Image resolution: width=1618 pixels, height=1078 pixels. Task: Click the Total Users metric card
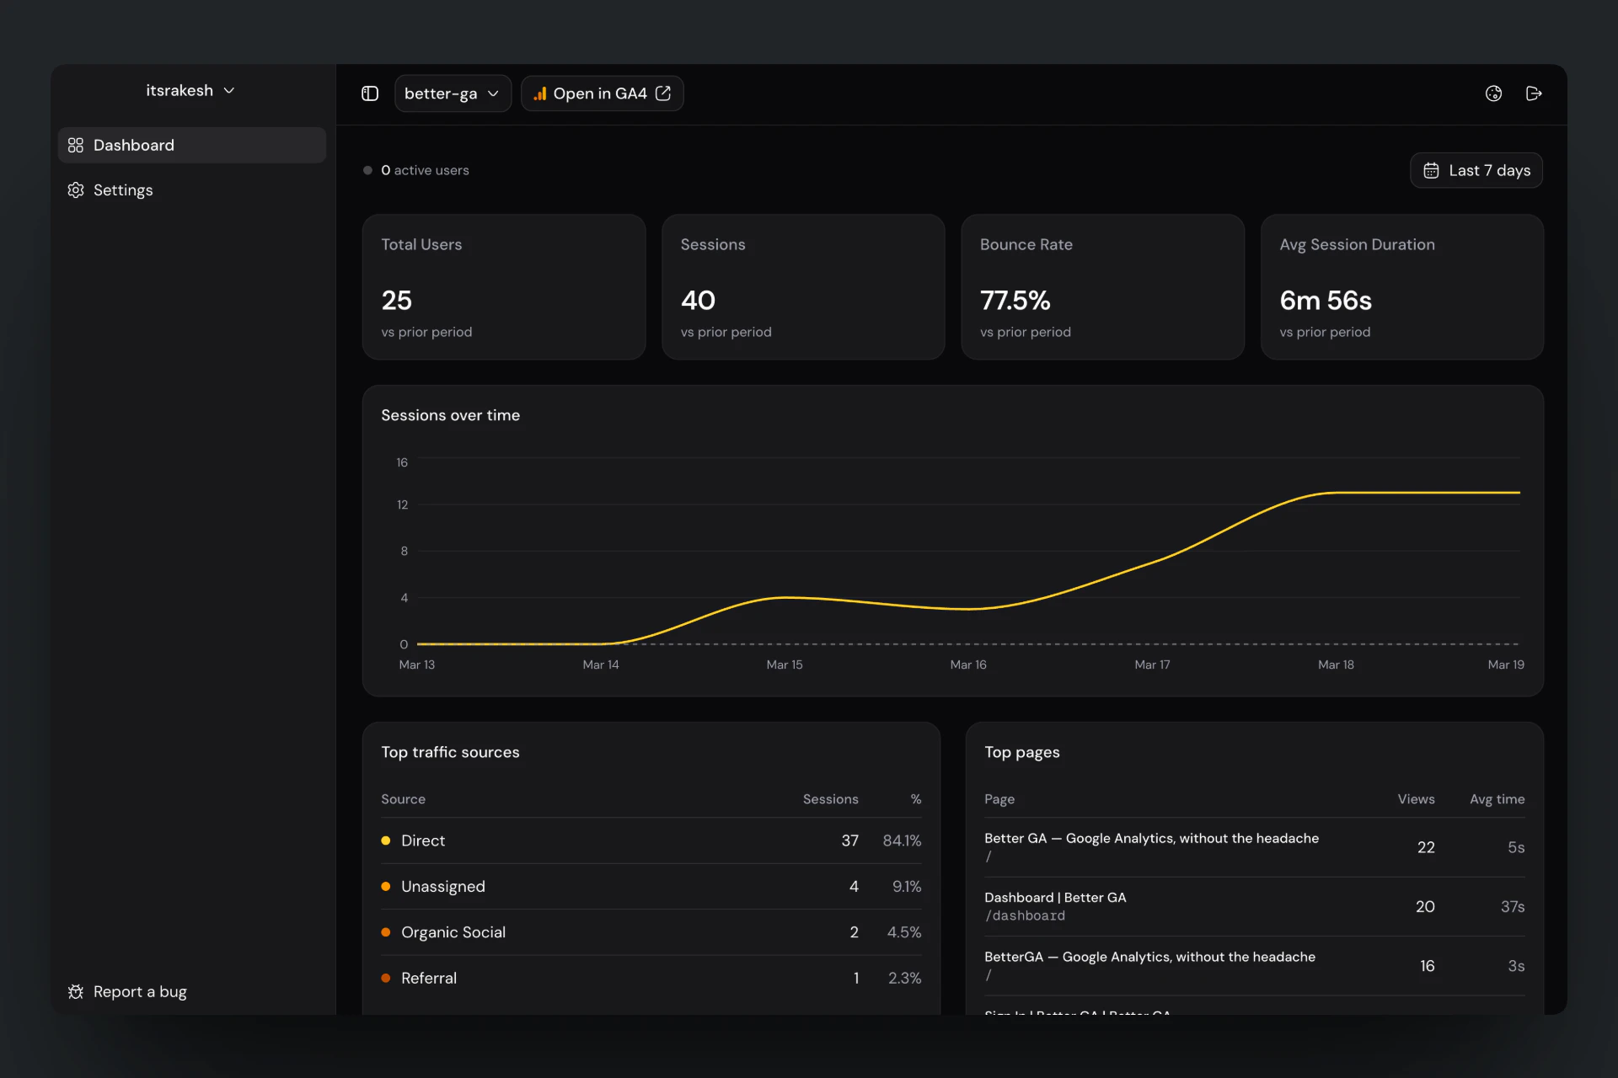(x=504, y=286)
